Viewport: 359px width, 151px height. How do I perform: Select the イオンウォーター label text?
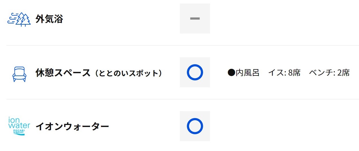(x=72, y=126)
